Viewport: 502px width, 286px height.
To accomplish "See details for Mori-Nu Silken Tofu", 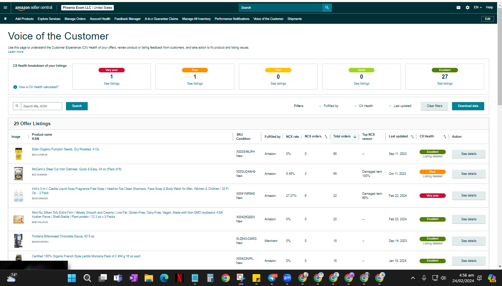I will click(469, 219).
